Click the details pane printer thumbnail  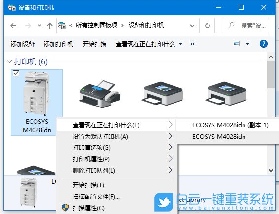[x=29, y=192]
